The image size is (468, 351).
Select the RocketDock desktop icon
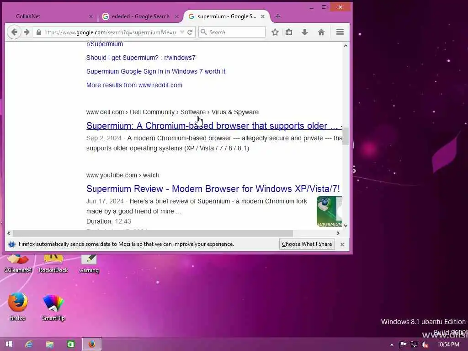click(x=53, y=264)
